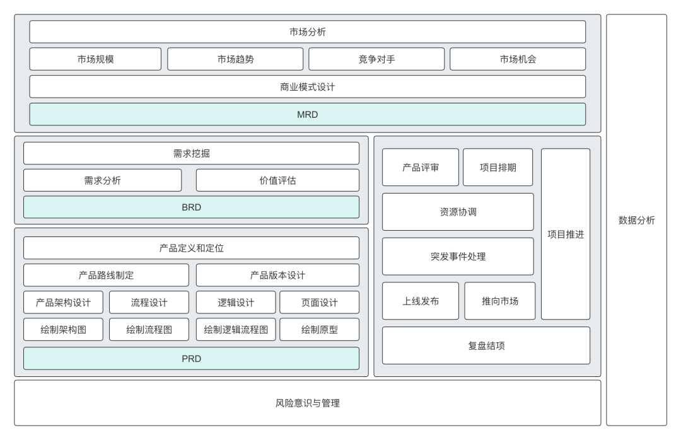Screen dimensions: 681x440
Task: Click the 突发事件处理 box
Action: [x=458, y=257]
